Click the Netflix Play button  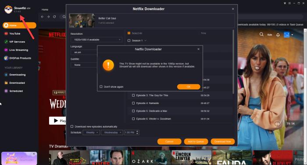(57, 121)
